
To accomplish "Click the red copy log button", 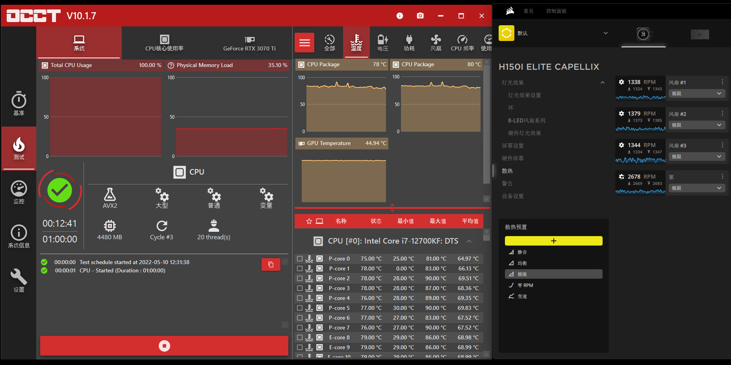I will click(271, 264).
